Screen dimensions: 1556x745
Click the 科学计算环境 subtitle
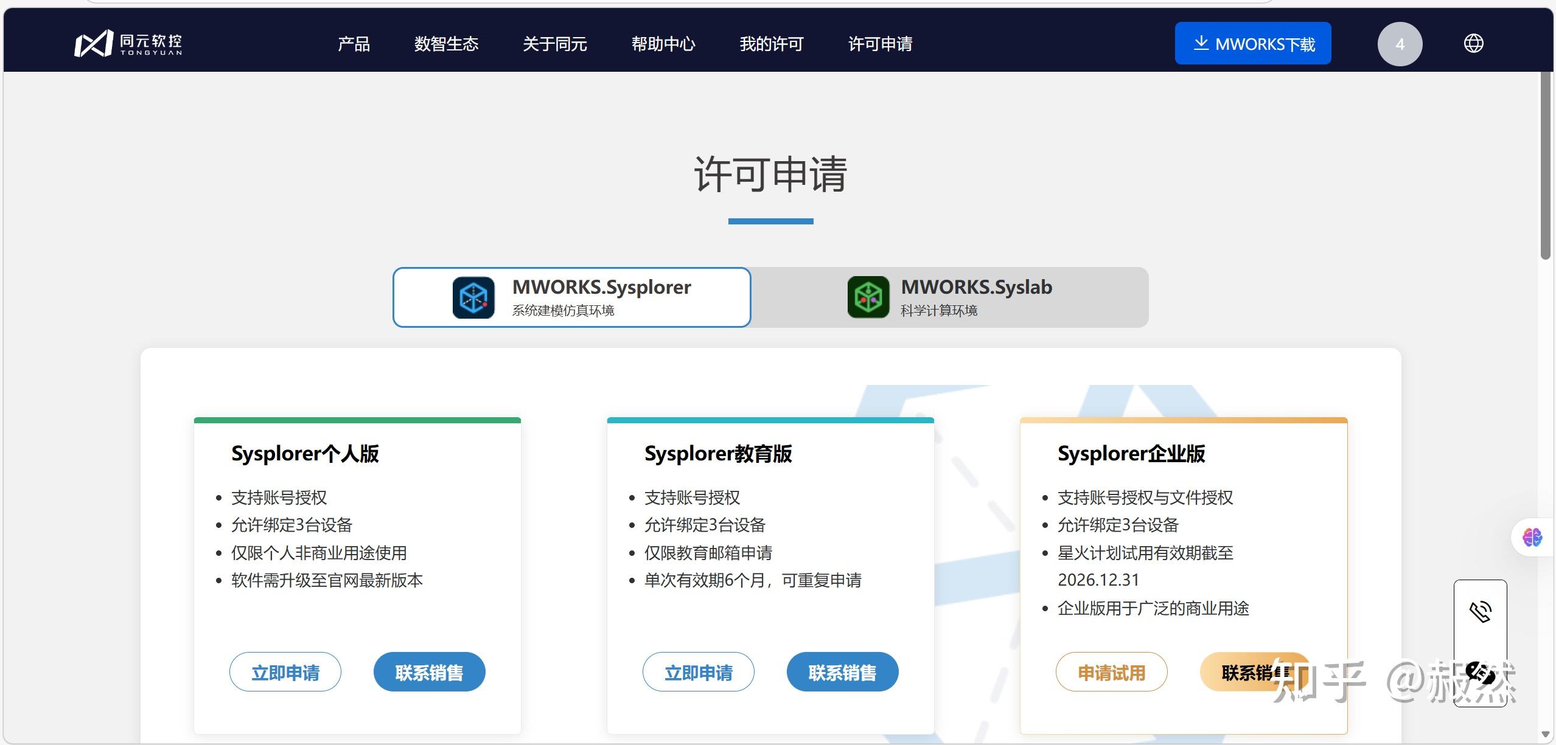point(939,311)
